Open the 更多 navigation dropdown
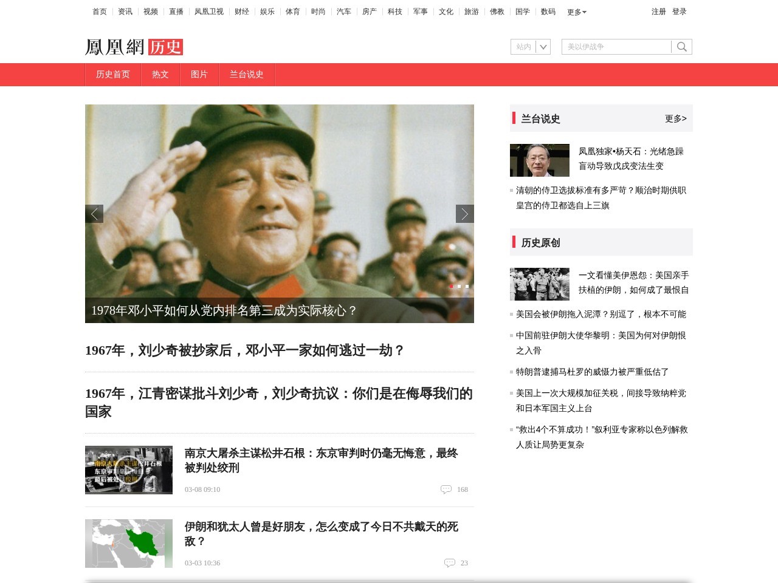Screen dimensions: 778x583 (575, 12)
